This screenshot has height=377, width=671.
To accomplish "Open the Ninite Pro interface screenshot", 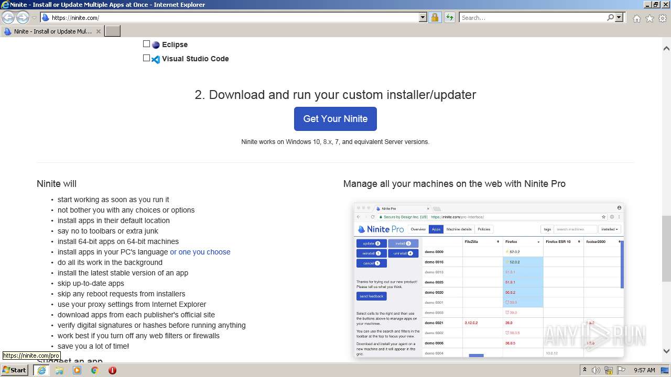I will (489, 280).
